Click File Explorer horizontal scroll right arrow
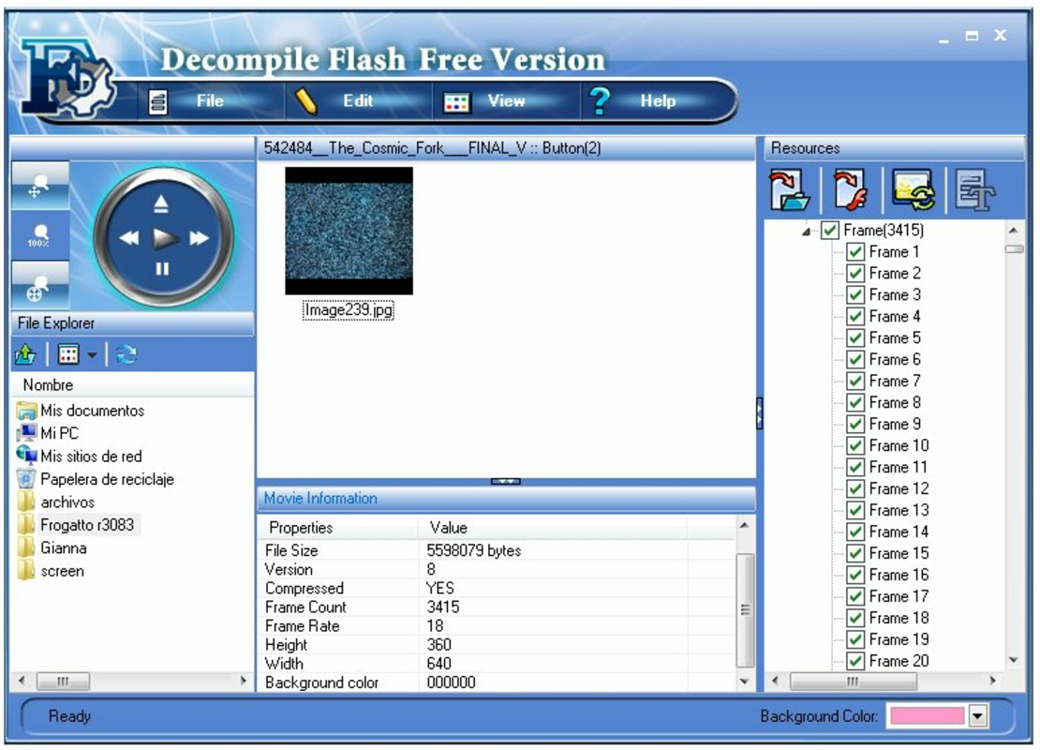This screenshot has width=1040, height=750. [x=243, y=681]
